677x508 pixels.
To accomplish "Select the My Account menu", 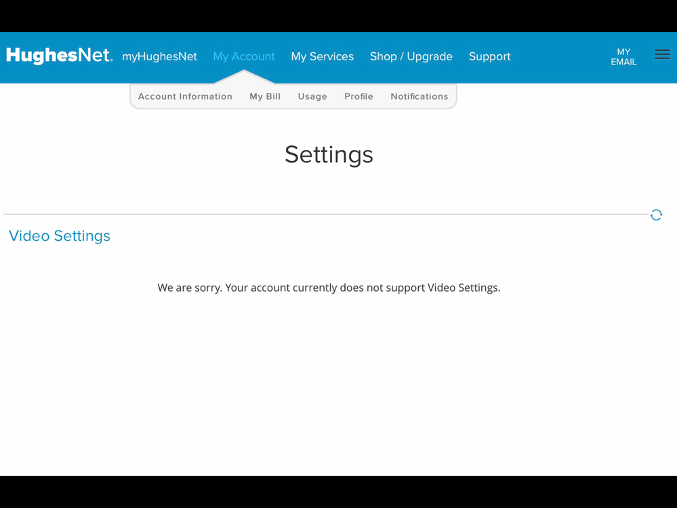I will (244, 57).
